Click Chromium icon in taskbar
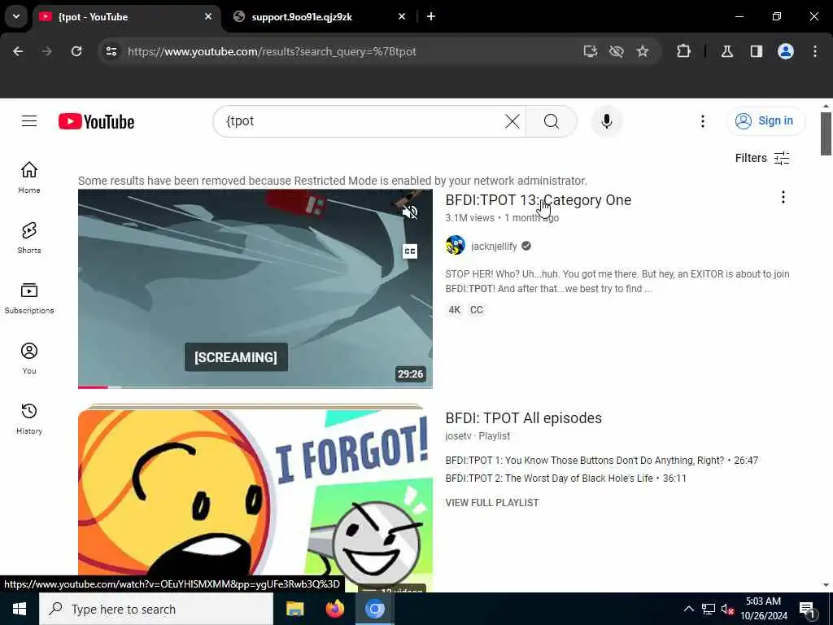833x625 pixels. [374, 609]
